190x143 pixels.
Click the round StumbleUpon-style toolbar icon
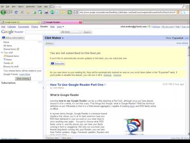52,12
